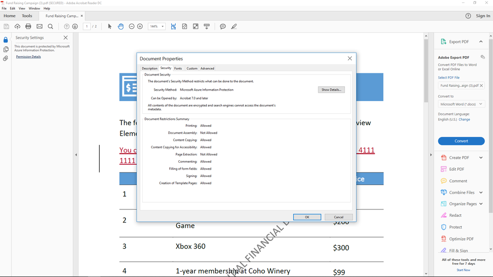Add a sticky note comment icon
Image resolution: width=493 pixels, height=277 pixels.
coord(223,27)
